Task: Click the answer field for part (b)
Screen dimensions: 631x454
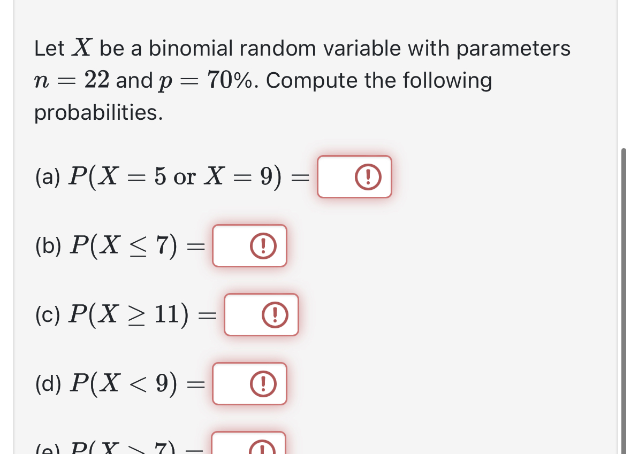Action: pos(249,245)
